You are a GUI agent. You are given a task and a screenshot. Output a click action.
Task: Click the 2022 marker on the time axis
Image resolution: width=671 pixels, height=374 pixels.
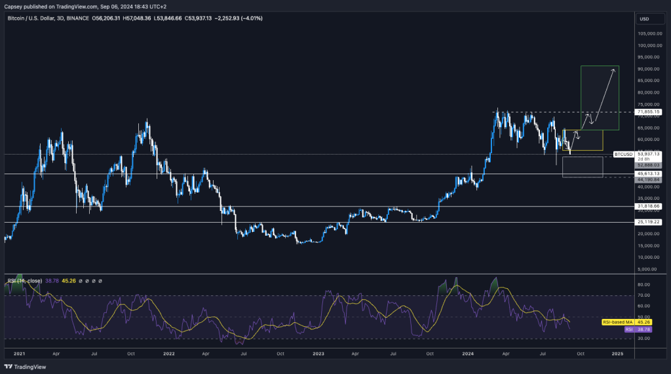(x=169, y=353)
